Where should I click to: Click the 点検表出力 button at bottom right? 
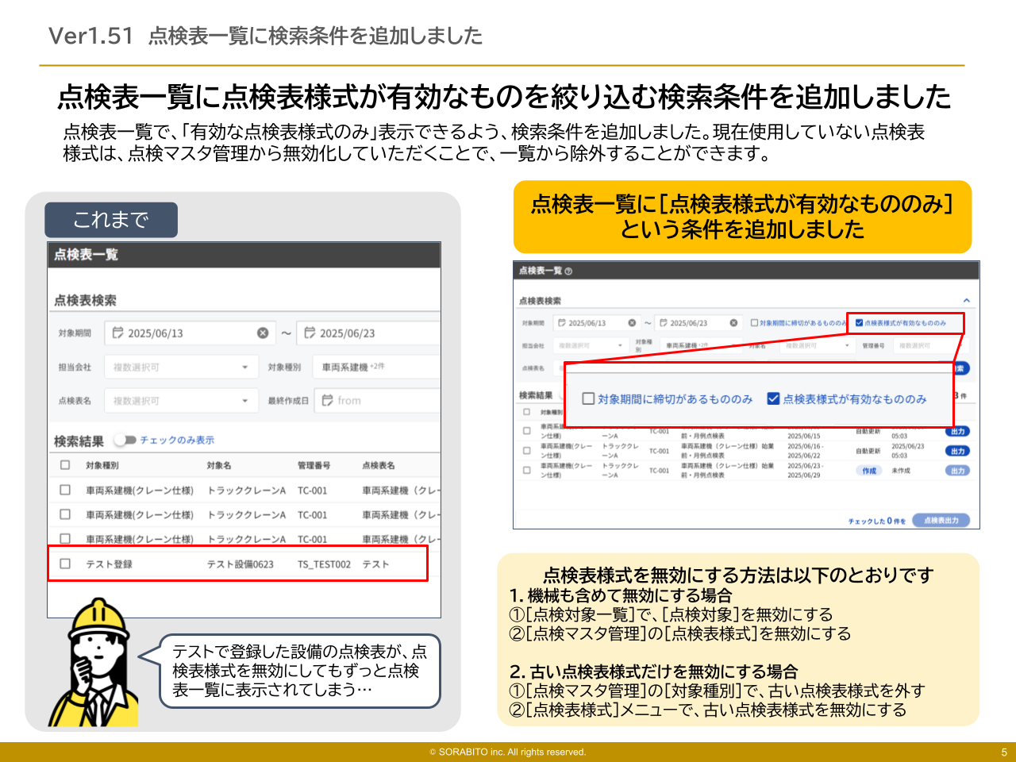pos(942,520)
